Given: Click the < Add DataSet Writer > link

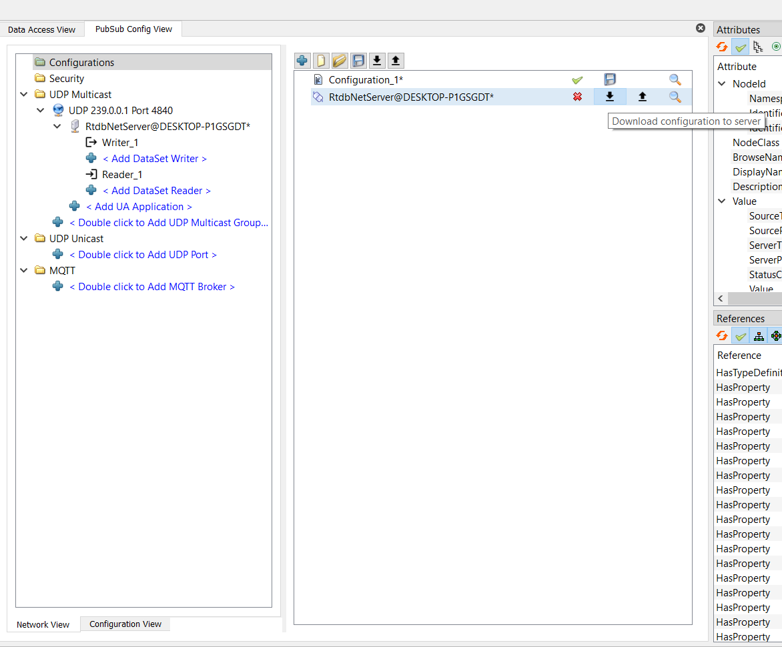Looking at the screenshot, I should (x=155, y=159).
